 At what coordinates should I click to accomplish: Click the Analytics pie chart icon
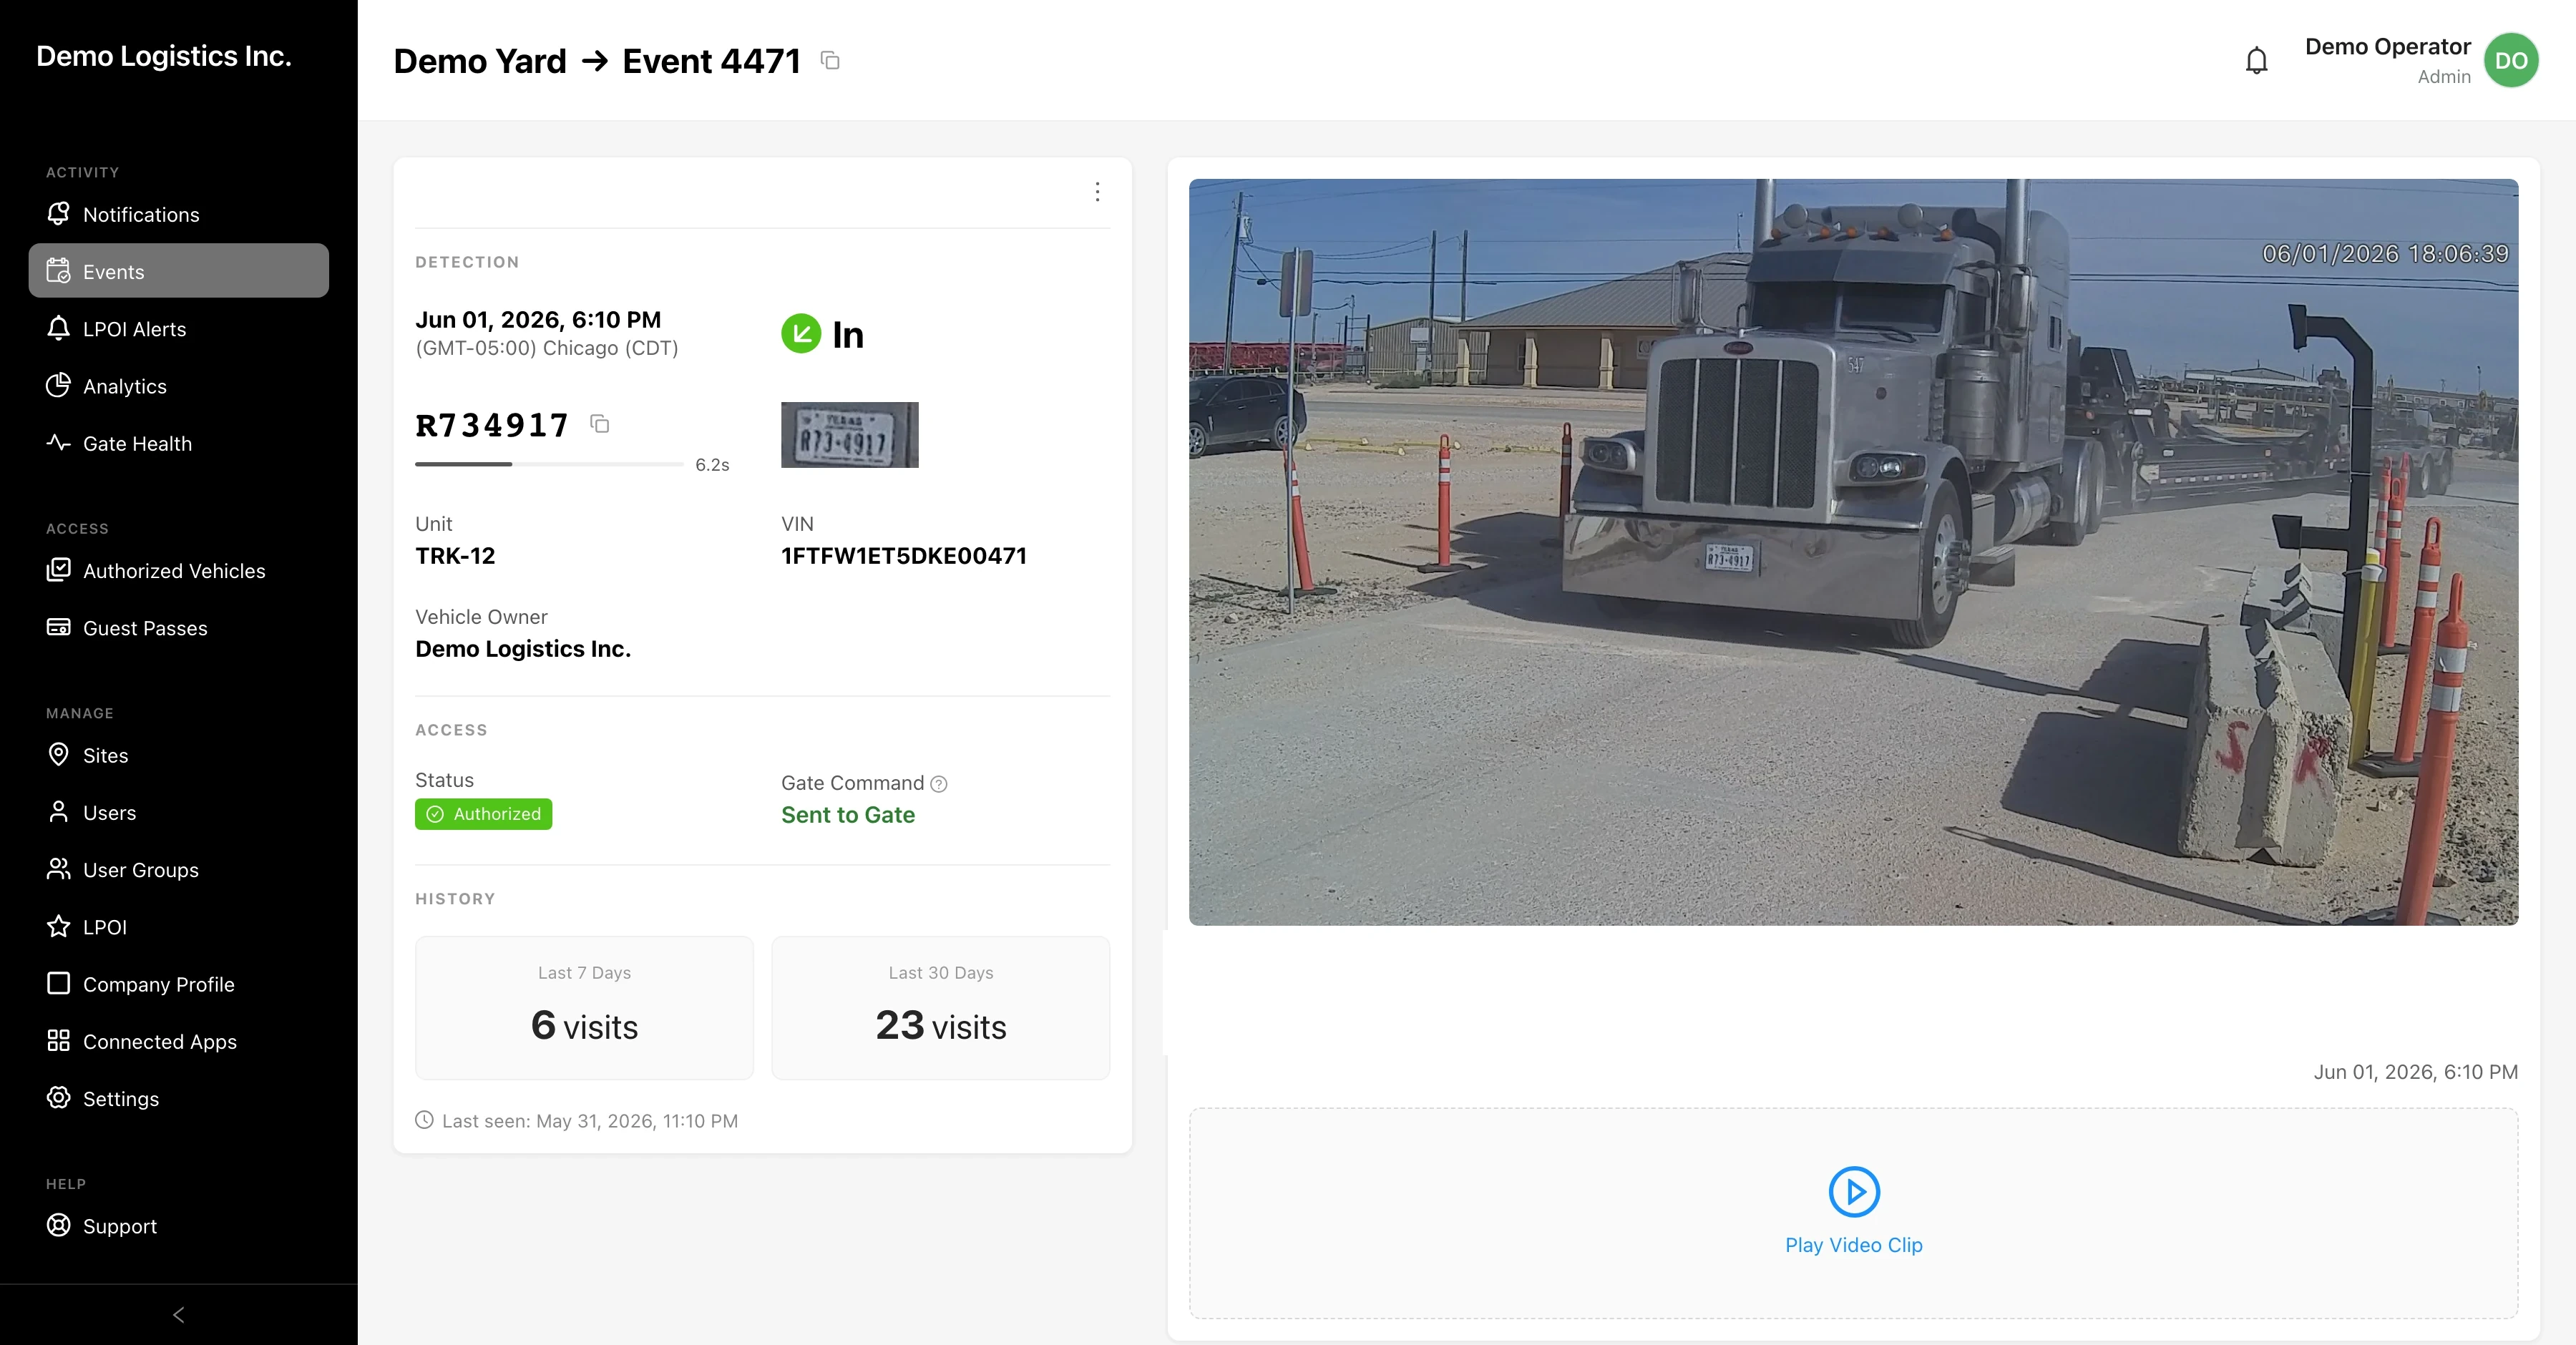coord(59,385)
